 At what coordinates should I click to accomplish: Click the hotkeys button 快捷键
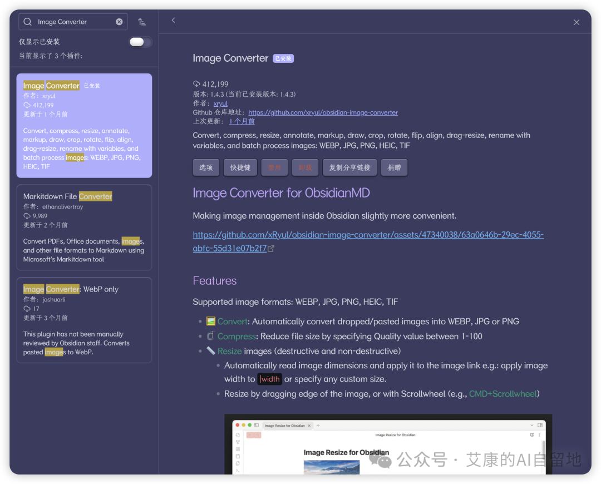pos(240,167)
